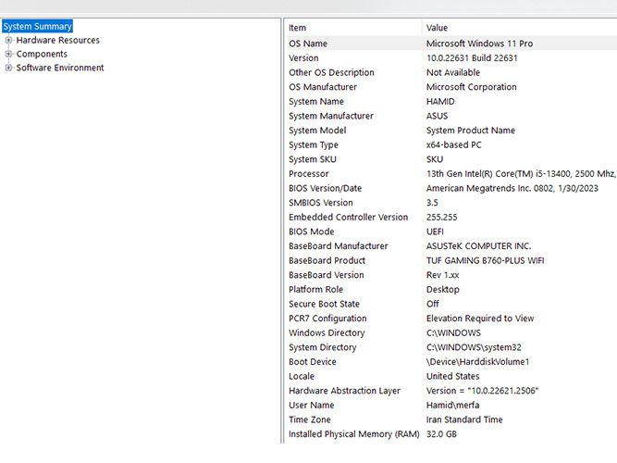Screen dimensions: 617x463
Task: Select the Components category label
Action: 42,55
